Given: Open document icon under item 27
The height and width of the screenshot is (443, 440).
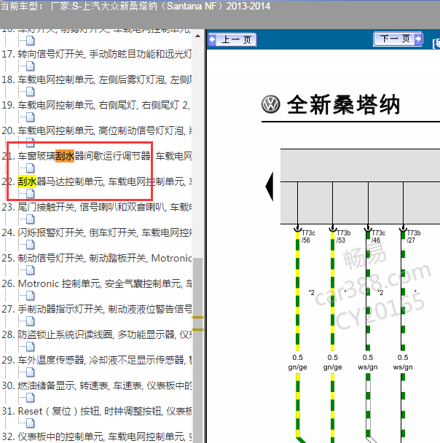Looking at the screenshot, I should click(x=30, y=321).
